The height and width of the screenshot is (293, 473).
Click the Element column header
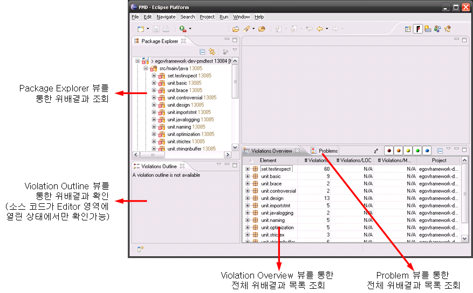pyautogui.click(x=268, y=160)
